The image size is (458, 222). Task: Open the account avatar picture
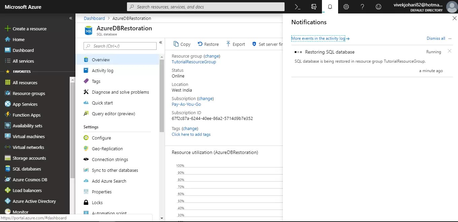point(452,7)
